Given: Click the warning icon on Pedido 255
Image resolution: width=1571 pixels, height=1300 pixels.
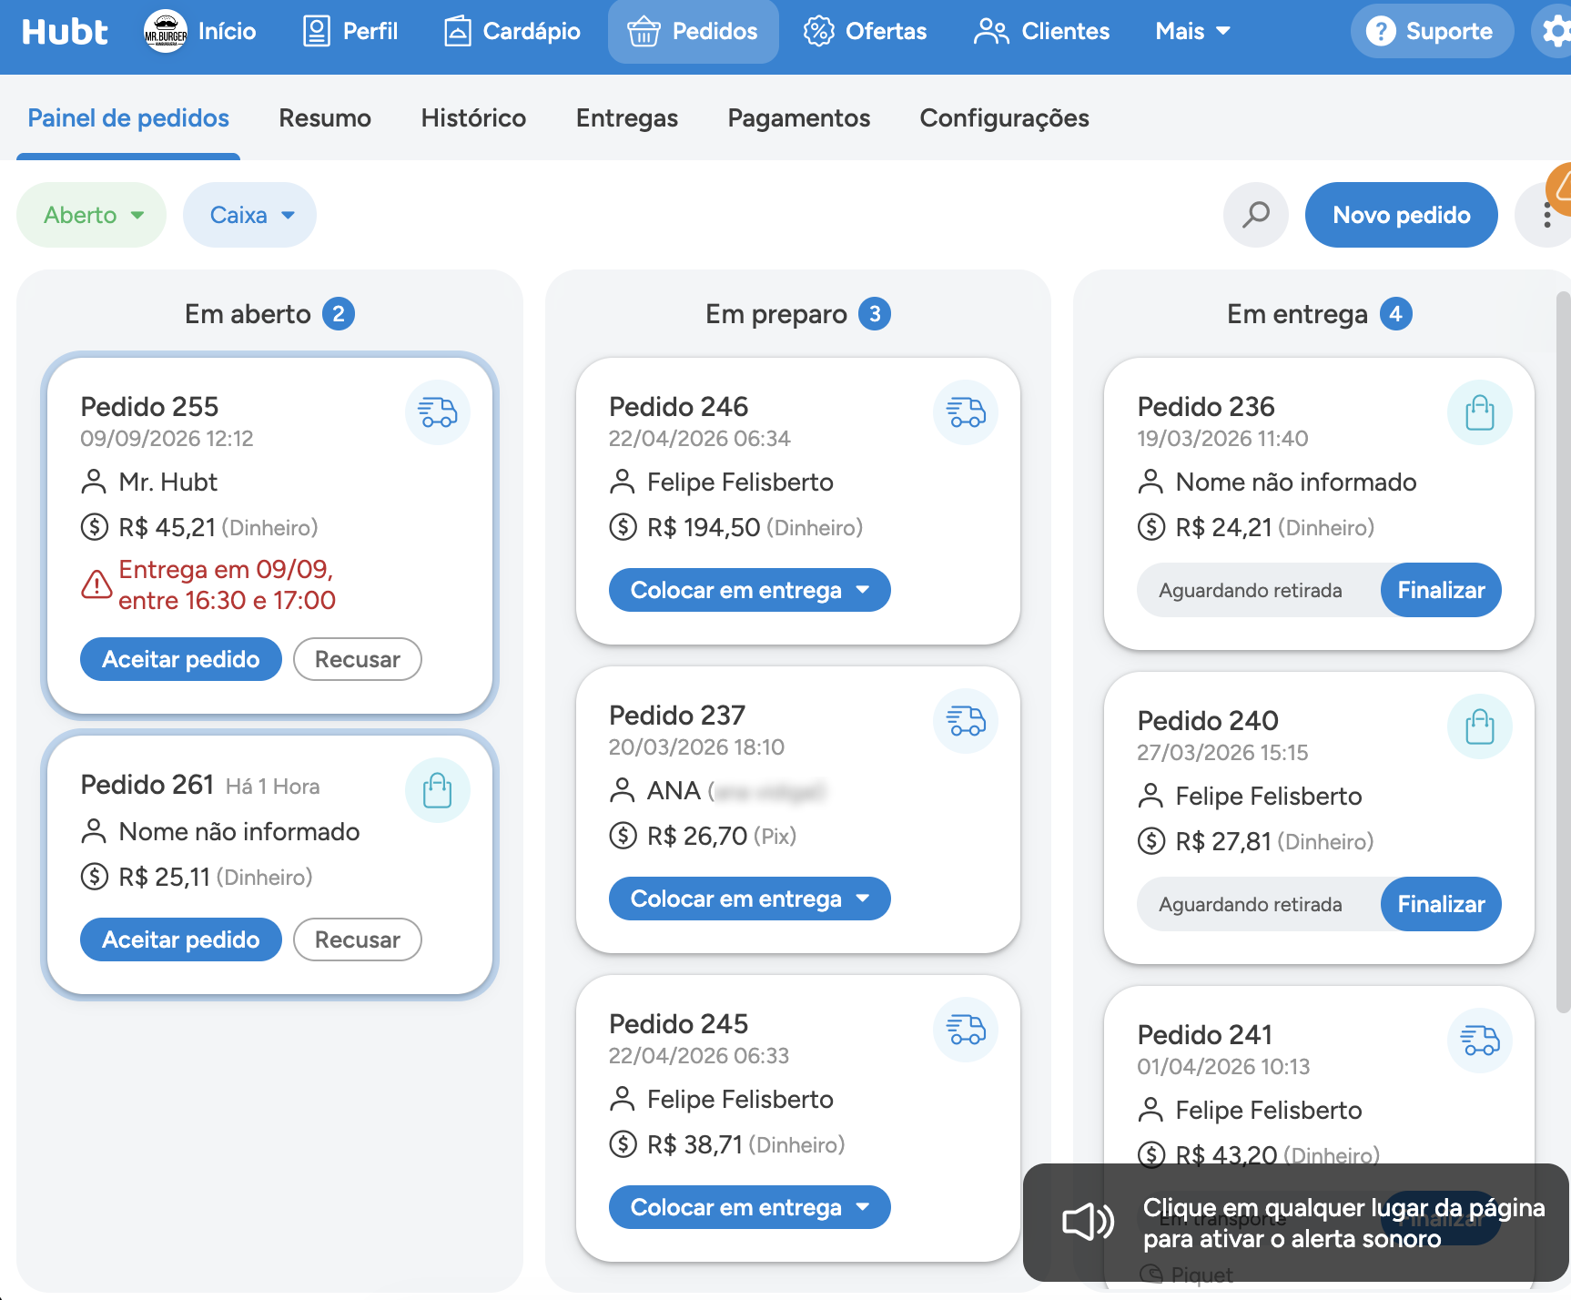Looking at the screenshot, I should point(96,584).
